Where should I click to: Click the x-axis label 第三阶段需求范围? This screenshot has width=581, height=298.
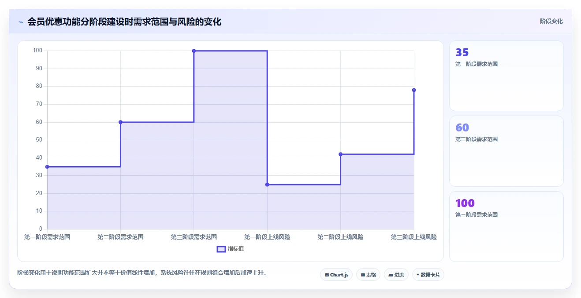(194, 237)
